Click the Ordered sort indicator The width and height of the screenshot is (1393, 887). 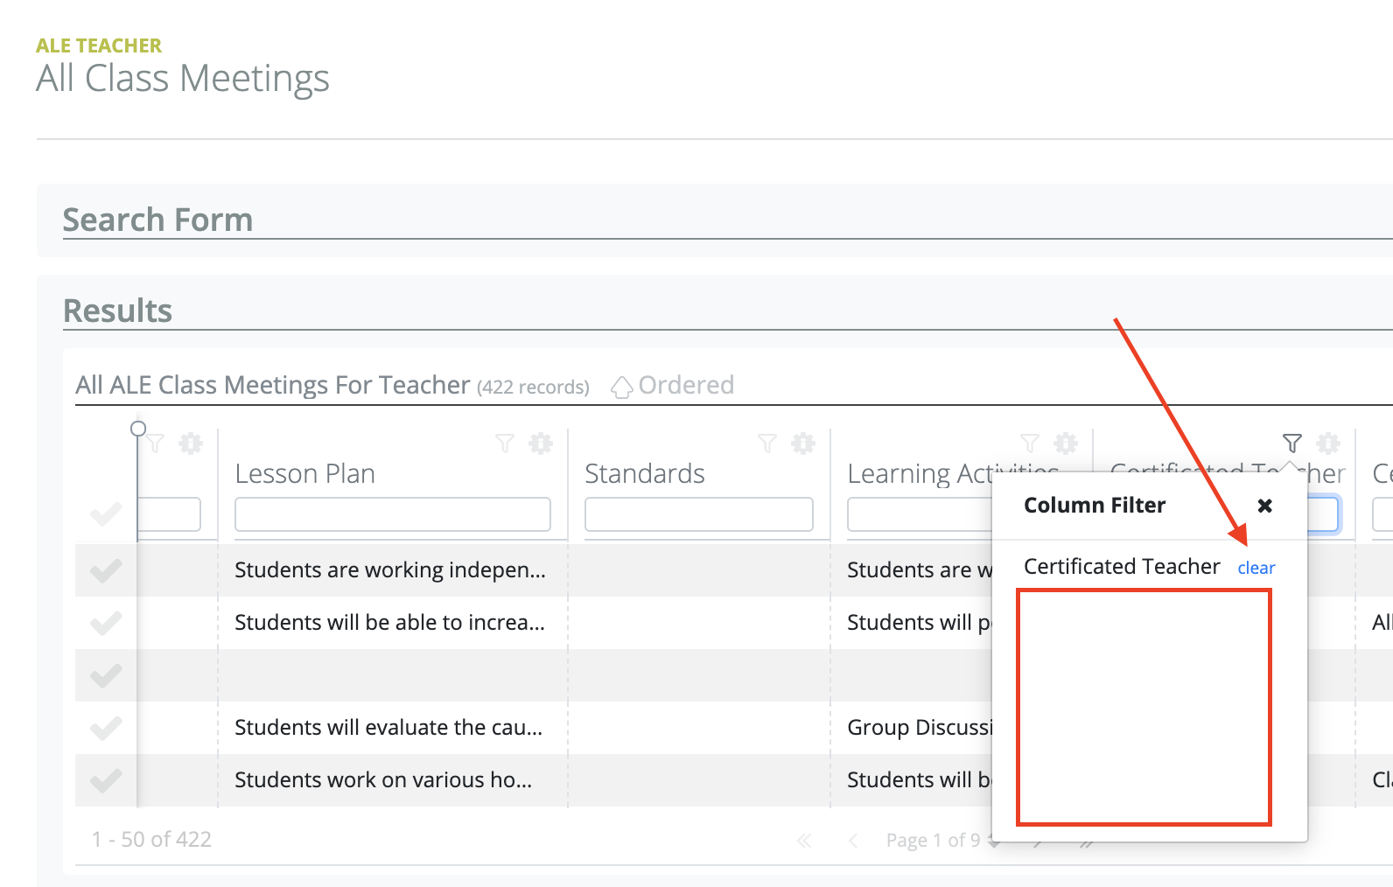point(674,386)
